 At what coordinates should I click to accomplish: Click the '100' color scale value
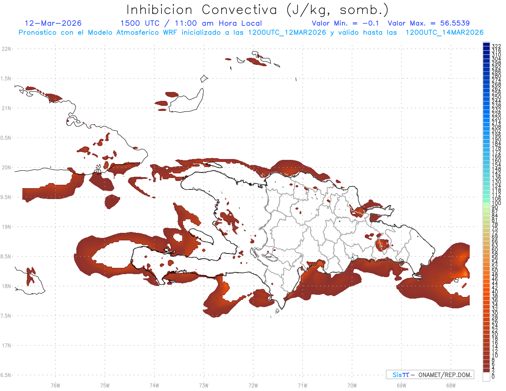coord(496,203)
